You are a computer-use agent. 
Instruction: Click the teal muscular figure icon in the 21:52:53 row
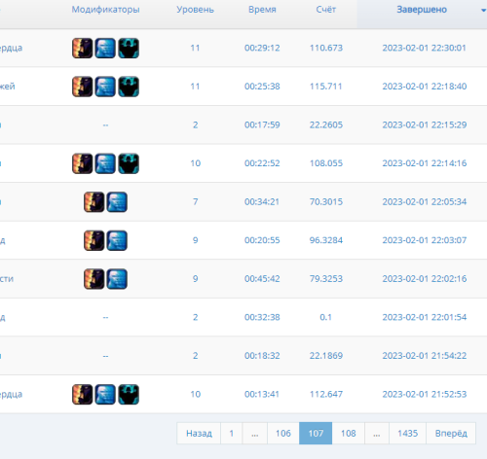pos(129,394)
